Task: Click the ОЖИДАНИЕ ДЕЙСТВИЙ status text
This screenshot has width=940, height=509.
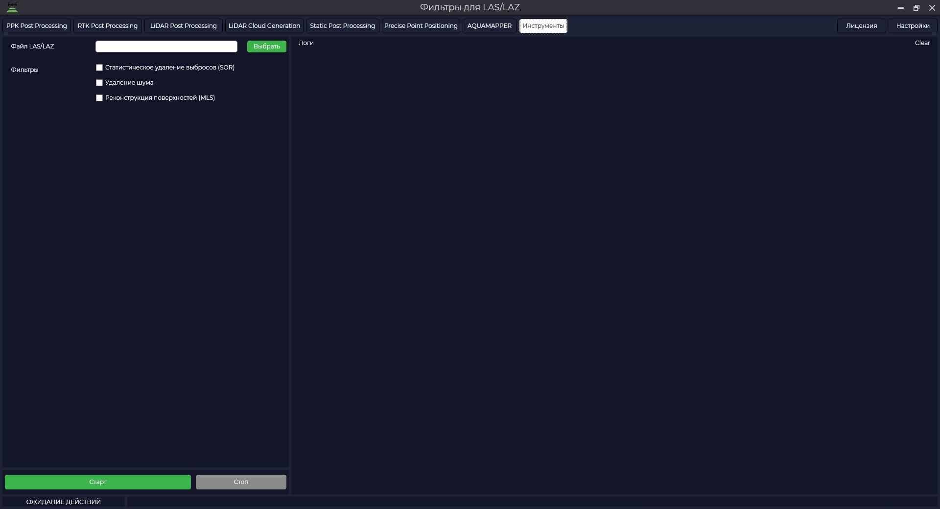Action: coord(64,502)
